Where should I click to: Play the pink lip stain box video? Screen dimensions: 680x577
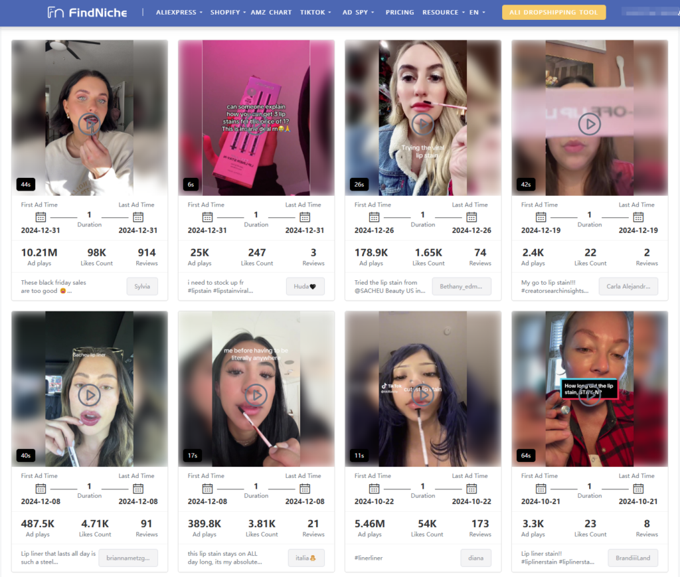(x=256, y=124)
